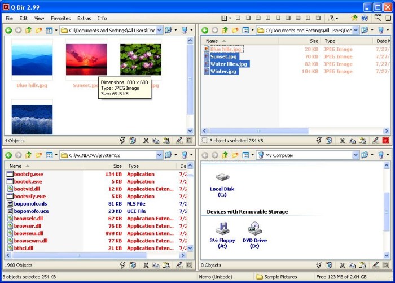395x283 pixels.
Task: Click the green back arrow in the JPEG details pane
Action: 205,31
